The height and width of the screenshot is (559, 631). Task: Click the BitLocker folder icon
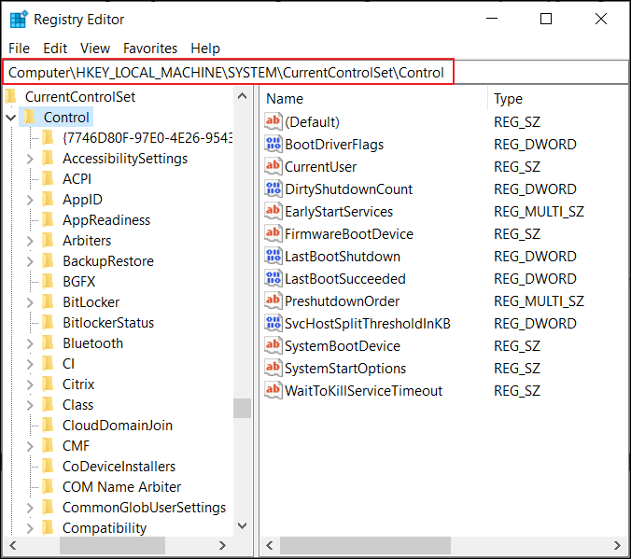pyautogui.click(x=49, y=301)
